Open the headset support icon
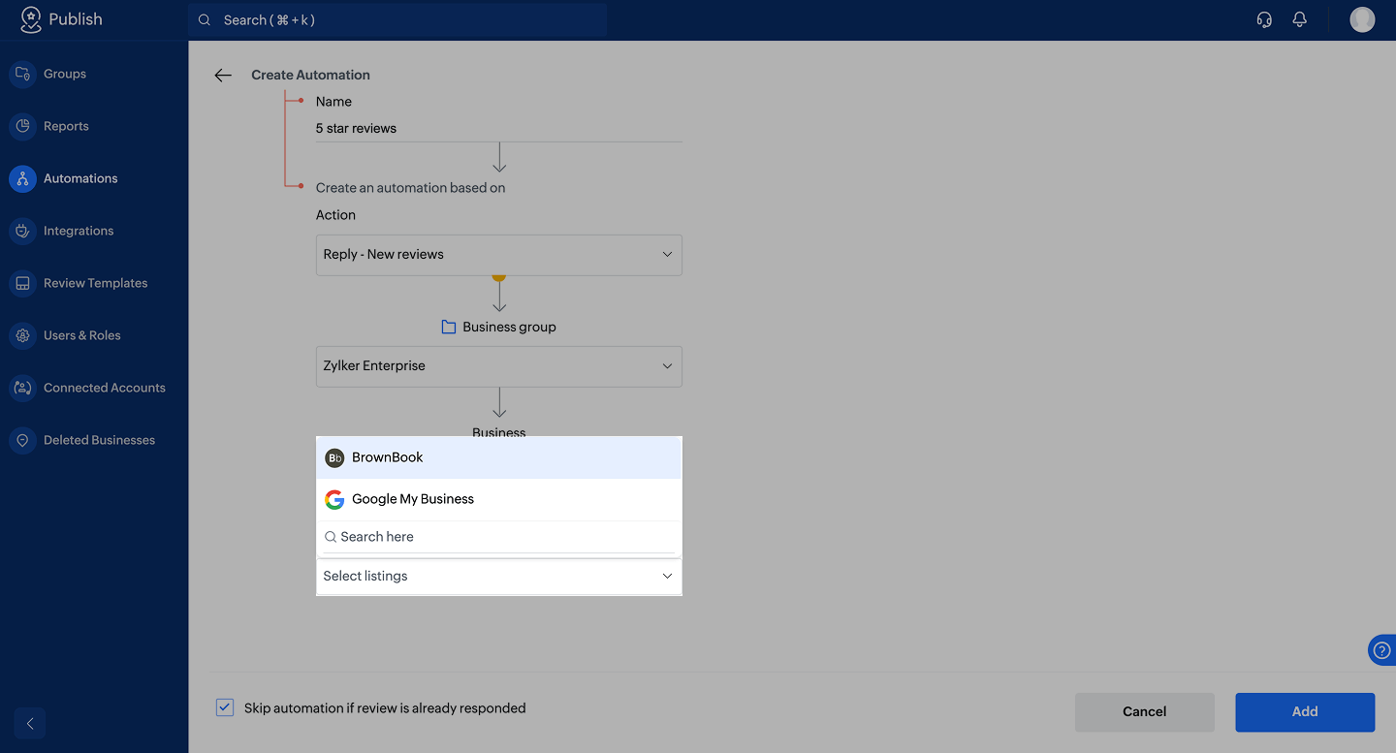The image size is (1396, 753). click(x=1264, y=19)
